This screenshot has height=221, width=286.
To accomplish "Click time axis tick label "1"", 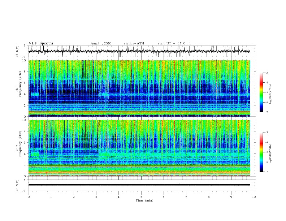I will pyautogui.click(x=51, y=197).
